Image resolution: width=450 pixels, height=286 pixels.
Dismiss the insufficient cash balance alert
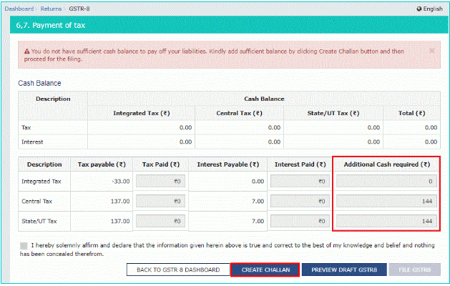pyautogui.click(x=431, y=51)
